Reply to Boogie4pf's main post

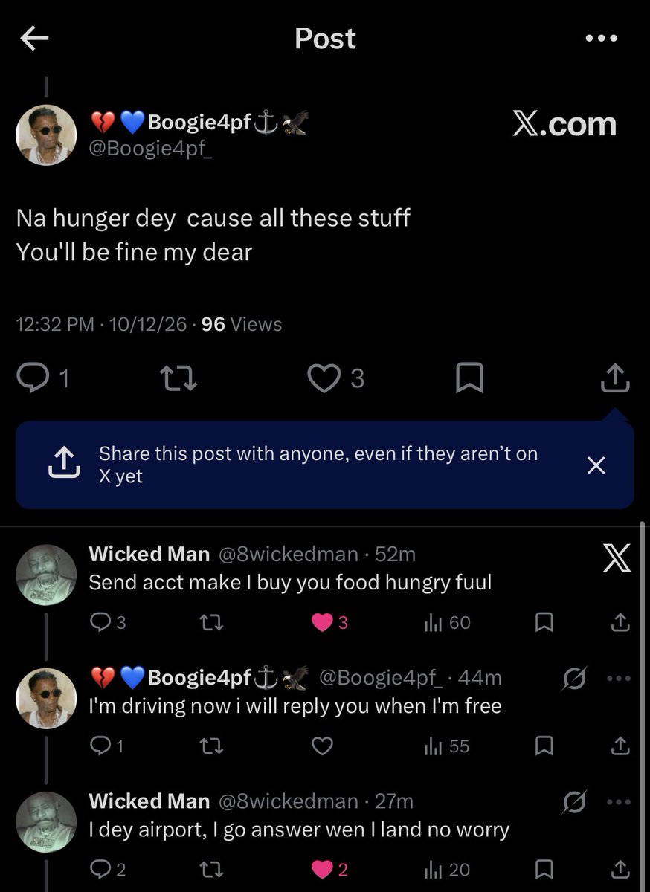point(32,379)
